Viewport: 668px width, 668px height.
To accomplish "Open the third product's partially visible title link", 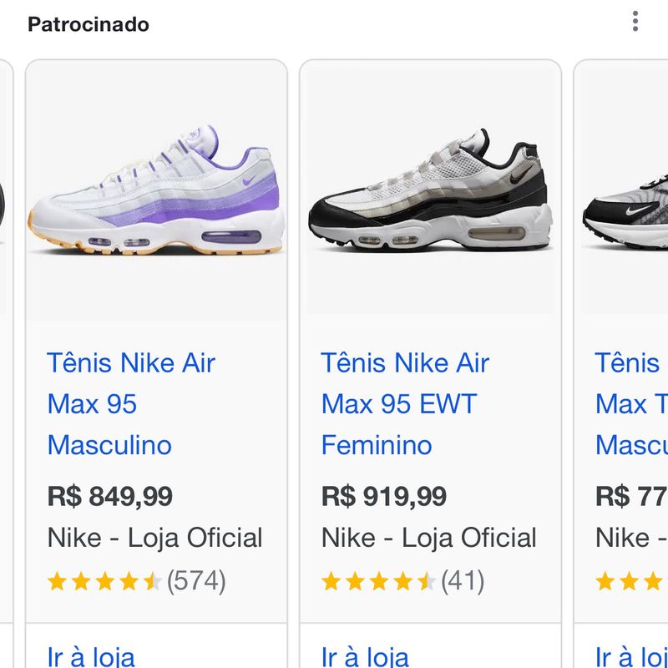I will pos(630,404).
